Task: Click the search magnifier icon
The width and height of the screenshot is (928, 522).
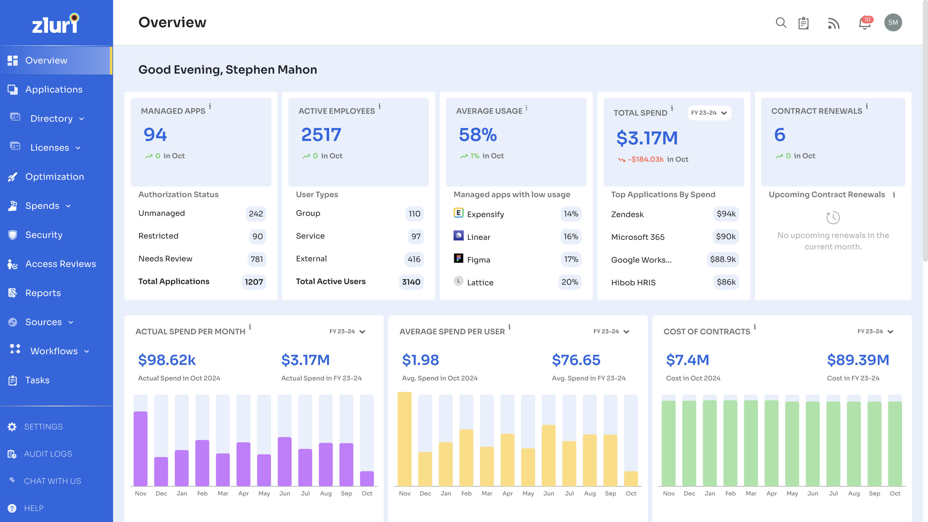Action: (x=780, y=23)
